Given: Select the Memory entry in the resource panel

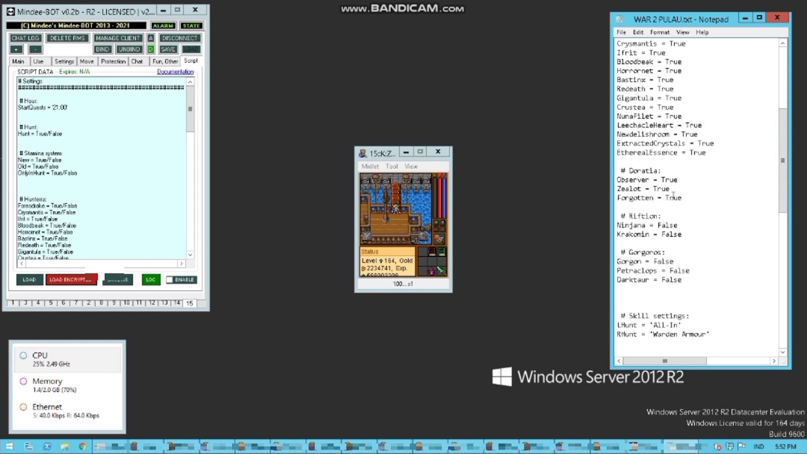Looking at the screenshot, I should [67, 385].
